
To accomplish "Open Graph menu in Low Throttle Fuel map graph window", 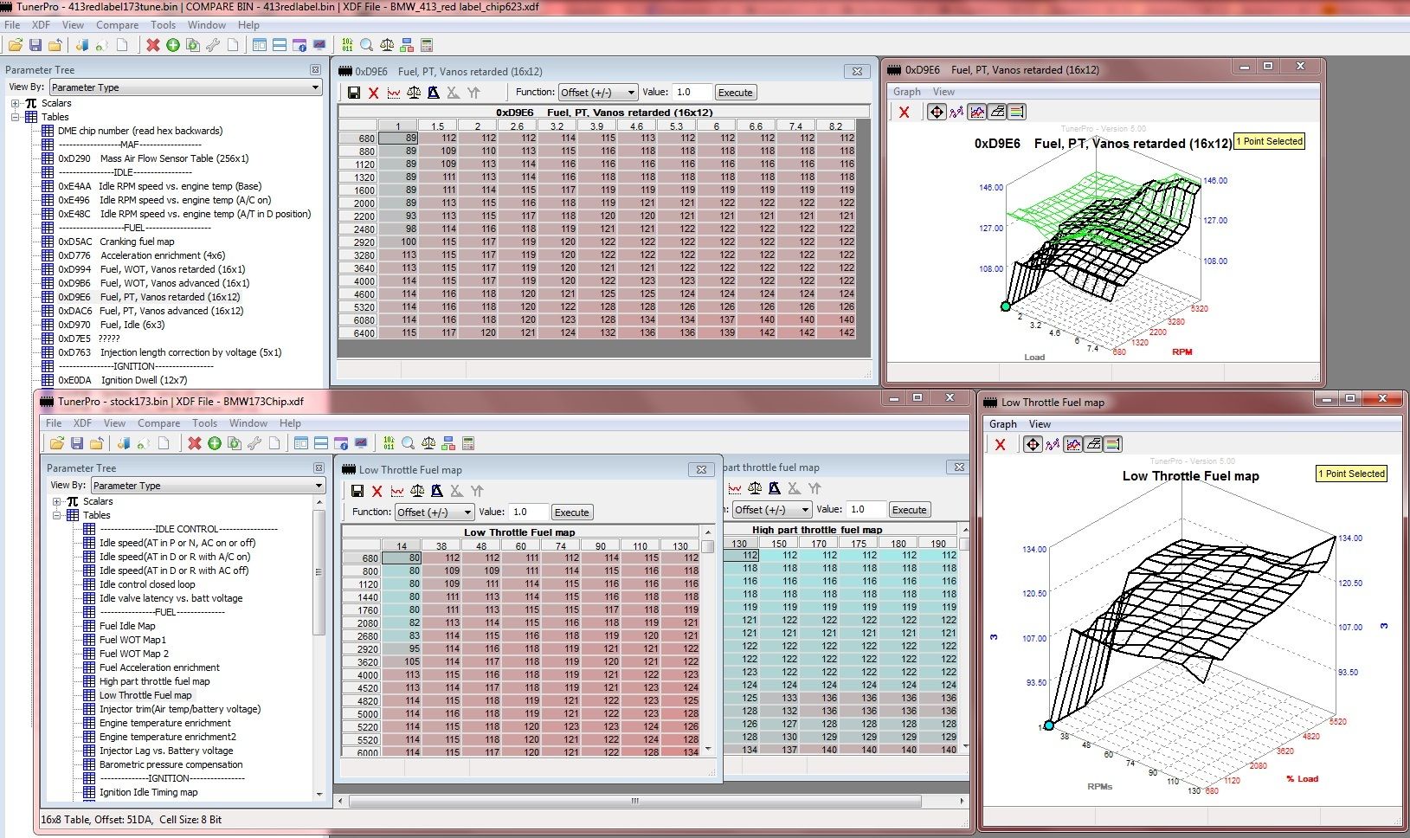I will coord(1002,424).
